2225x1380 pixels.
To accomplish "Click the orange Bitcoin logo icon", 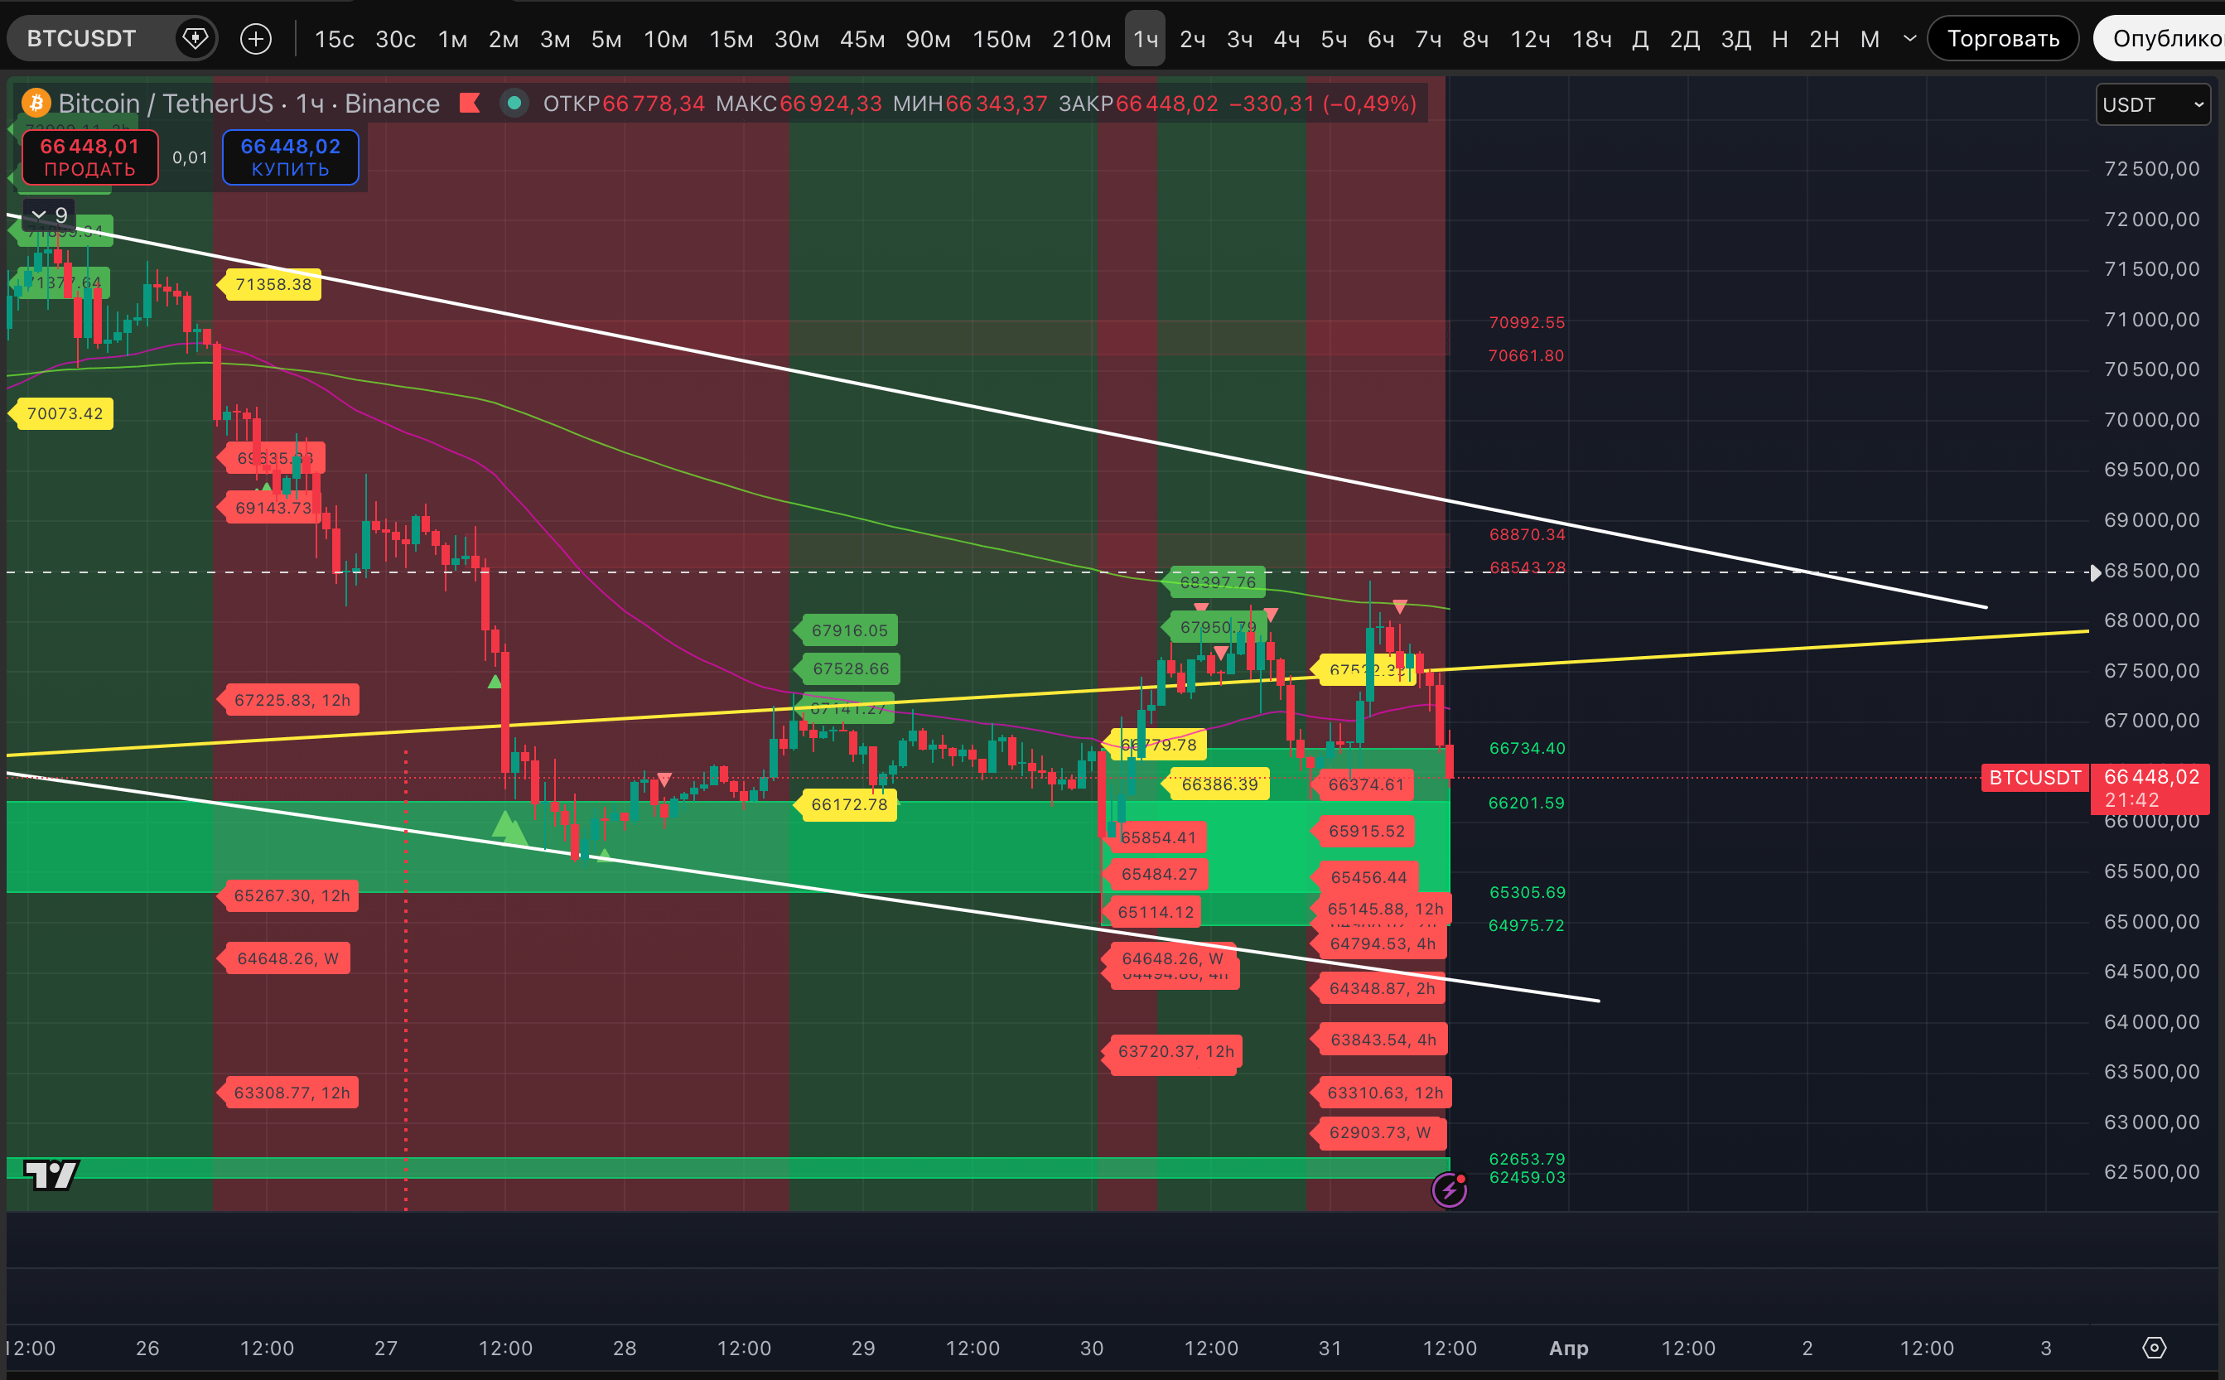I will click(x=36, y=104).
